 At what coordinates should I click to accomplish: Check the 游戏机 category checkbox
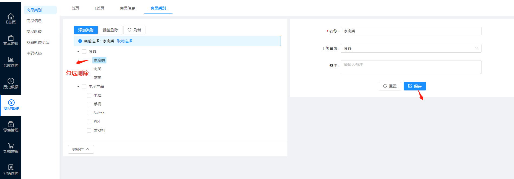[89, 130]
